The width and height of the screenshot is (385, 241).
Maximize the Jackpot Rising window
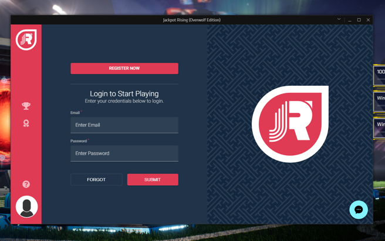point(359,20)
